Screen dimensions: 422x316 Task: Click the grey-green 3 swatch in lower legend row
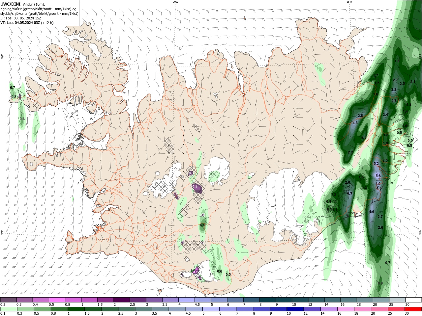tap(143, 309)
